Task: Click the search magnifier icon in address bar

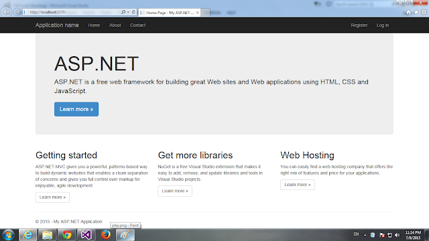Action: 123,12
